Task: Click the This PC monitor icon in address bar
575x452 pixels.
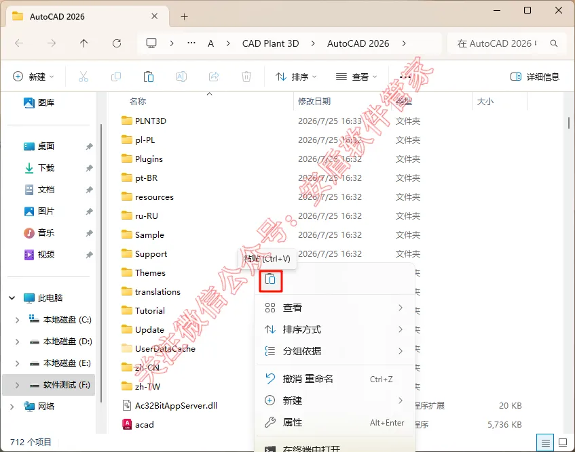Action: (151, 43)
